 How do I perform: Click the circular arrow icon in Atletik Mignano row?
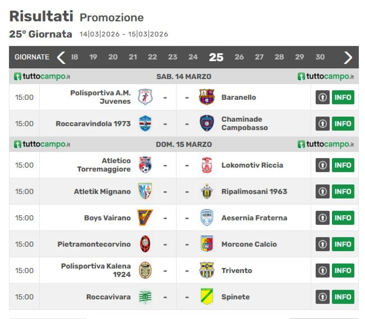point(323,191)
